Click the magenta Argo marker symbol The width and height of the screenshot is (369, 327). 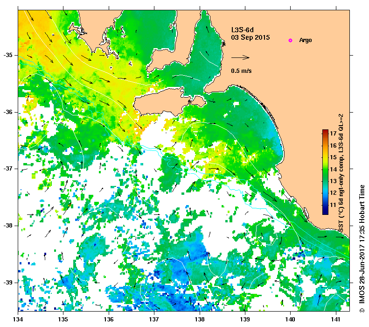coord(291,40)
